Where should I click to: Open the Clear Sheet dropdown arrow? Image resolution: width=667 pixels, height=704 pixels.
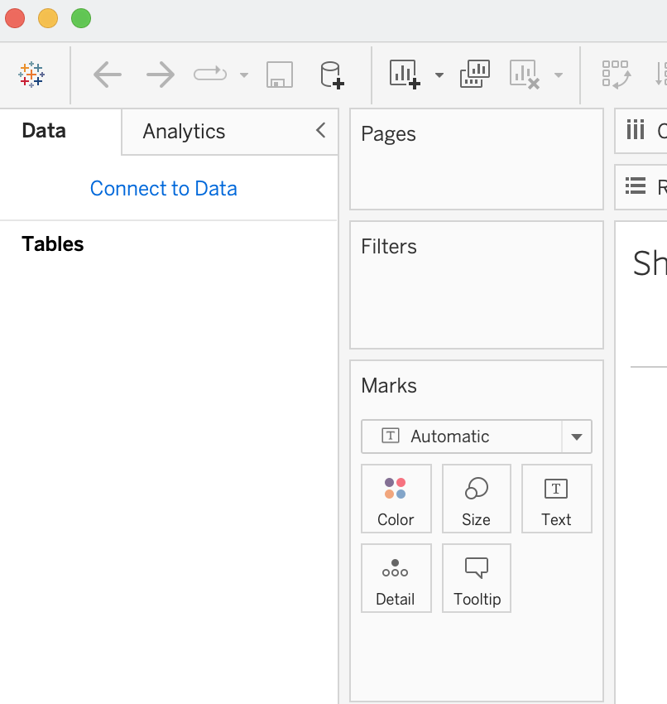coord(559,75)
